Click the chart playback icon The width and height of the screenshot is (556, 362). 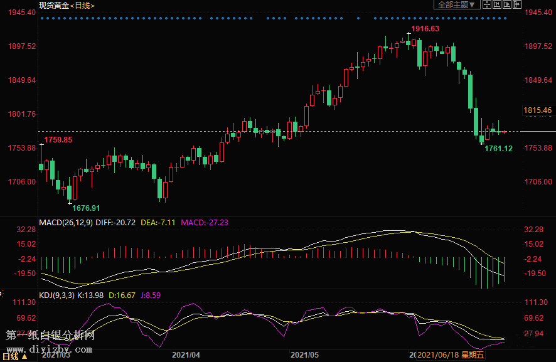coord(506,5)
